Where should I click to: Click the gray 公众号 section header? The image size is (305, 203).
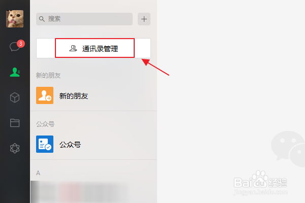click(x=45, y=124)
